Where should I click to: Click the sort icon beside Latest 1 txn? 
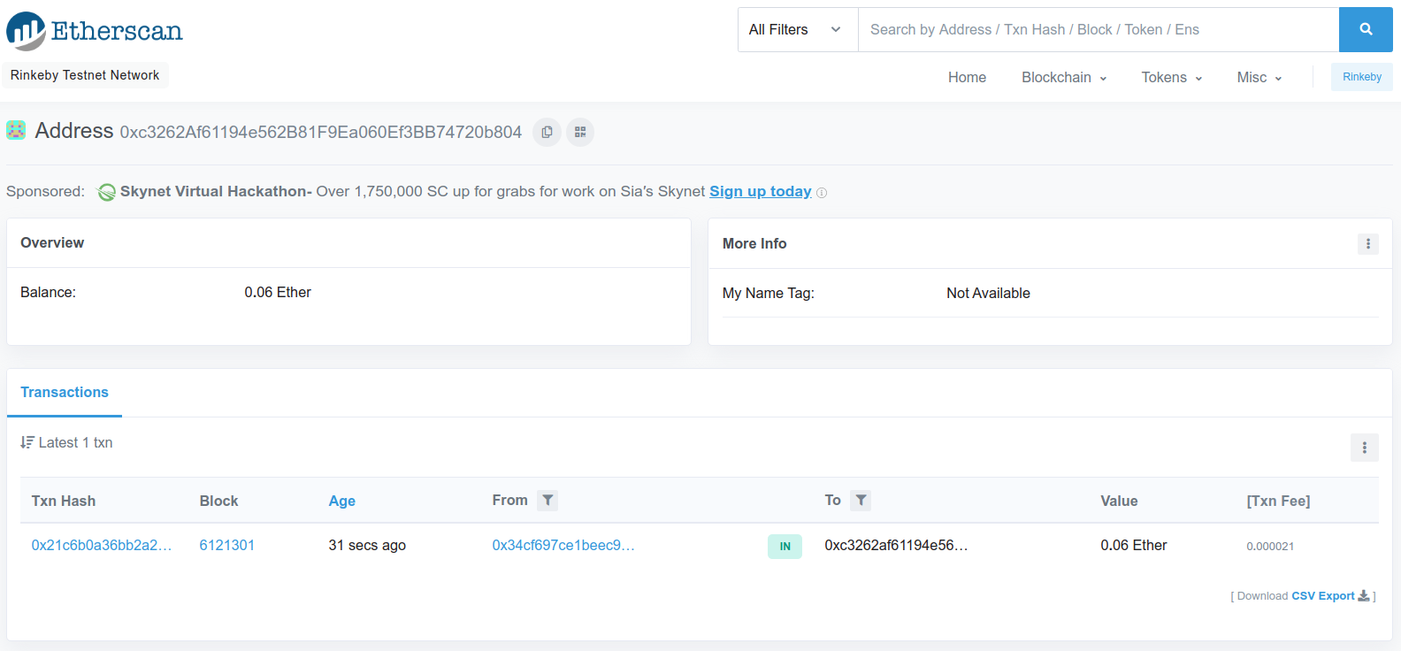click(x=27, y=442)
